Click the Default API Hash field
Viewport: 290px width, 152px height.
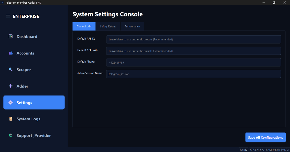(194, 51)
